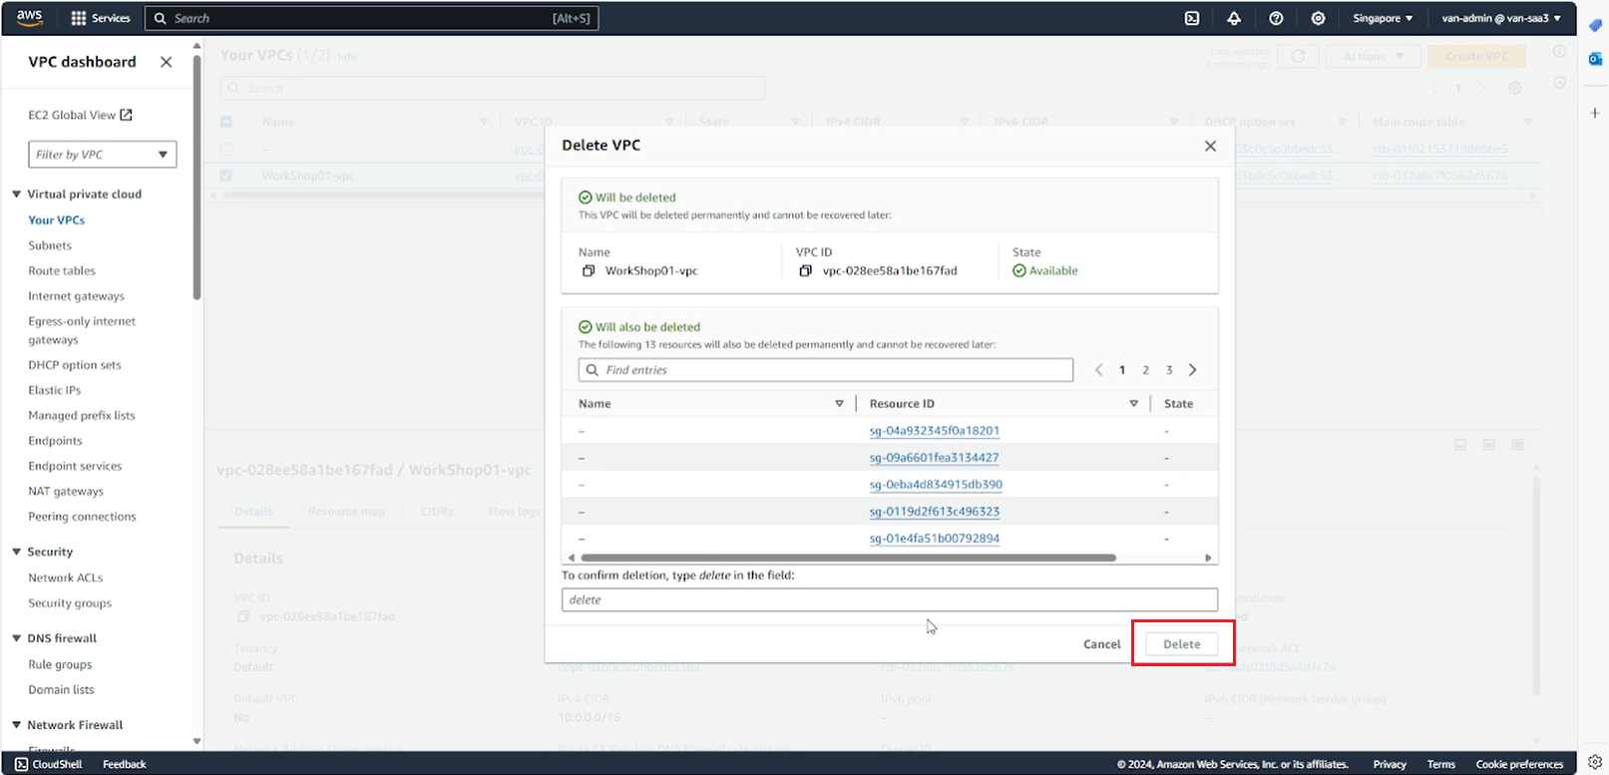This screenshot has height=775, width=1609.
Task: Open the browser sidebar settings gear
Action: coord(1595,761)
